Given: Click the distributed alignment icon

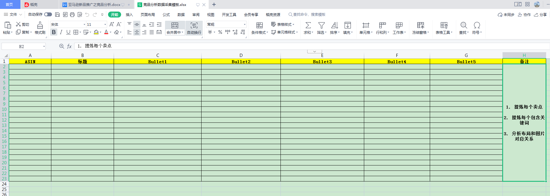Looking at the screenshot, I should (x=159, y=32).
